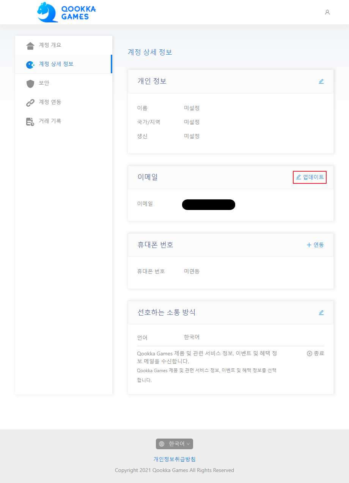This screenshot has width=349, height=483.
Task: Click the circled X icon next to 종료
Action: 309,354
